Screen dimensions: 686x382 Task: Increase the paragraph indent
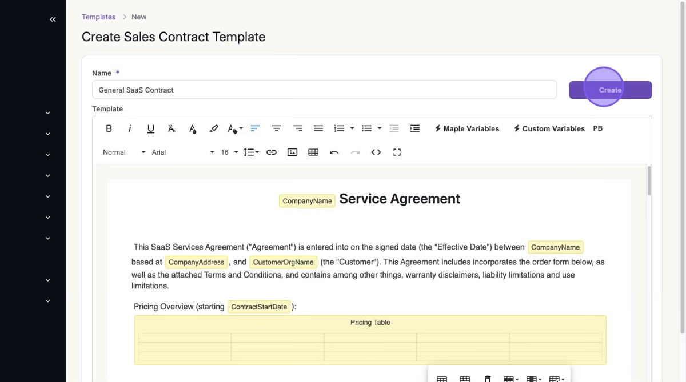[415, 128]
